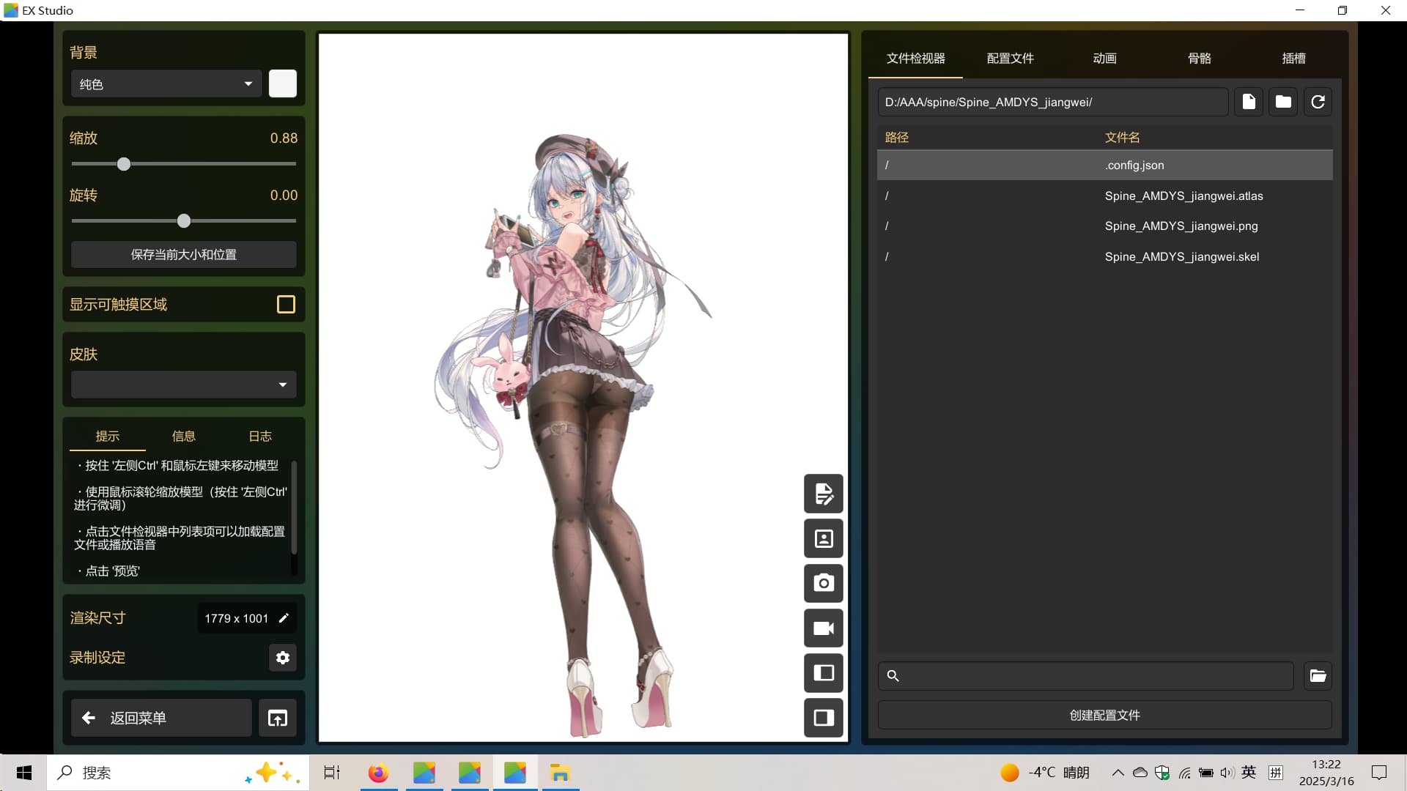Edit render size with pencil icon
The image size is (1407, 791).
284,618
